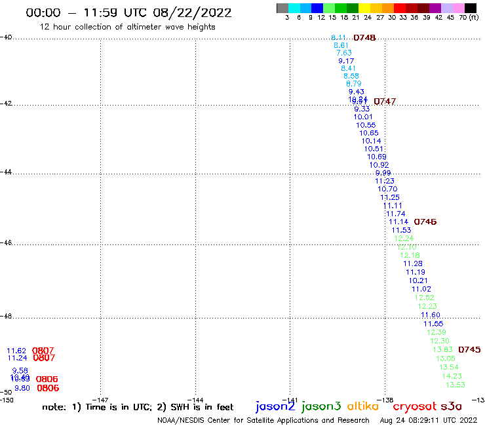Click the cryosat satellite label
This screenshot has height=426, width=485.
pos(414,406)
